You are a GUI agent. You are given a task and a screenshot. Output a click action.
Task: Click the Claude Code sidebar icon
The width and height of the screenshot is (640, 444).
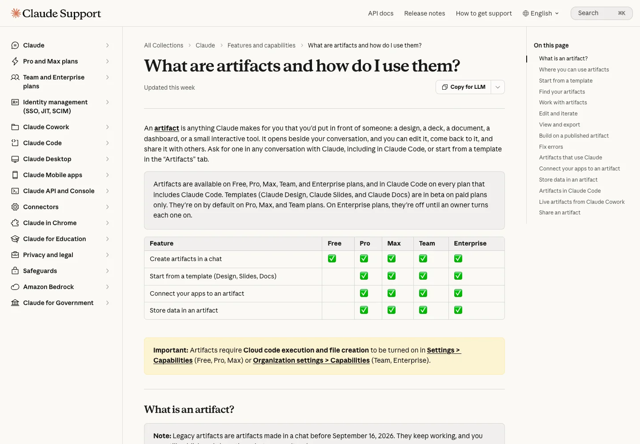[15, 143]
